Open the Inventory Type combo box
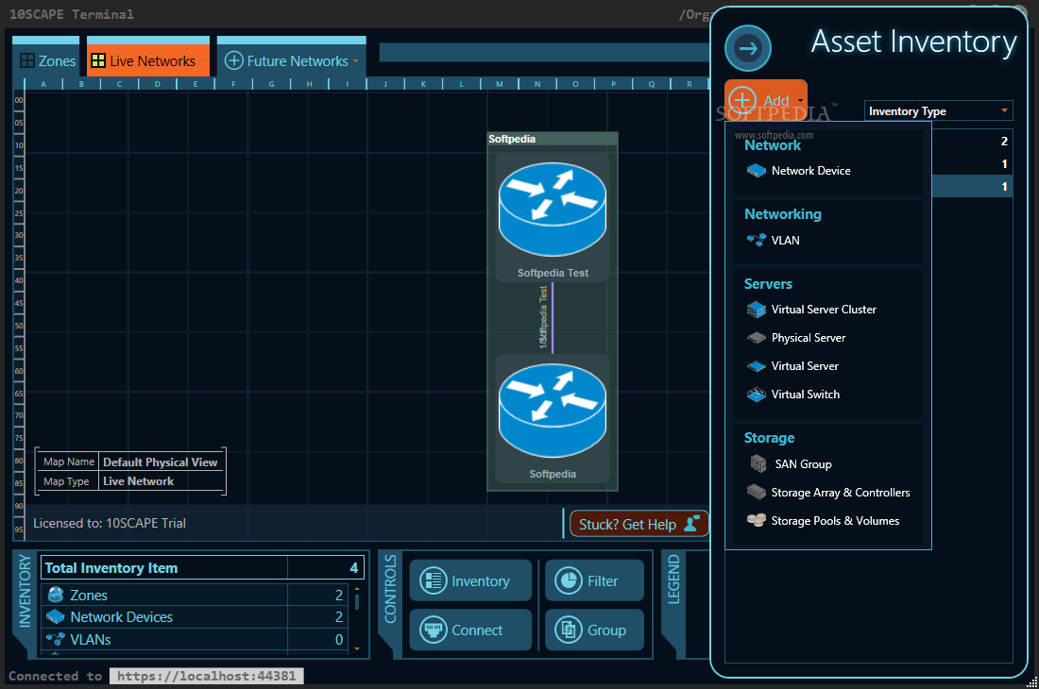Image resolution: width=1039 pixels, height=689 pixels. tap(938, 111)
